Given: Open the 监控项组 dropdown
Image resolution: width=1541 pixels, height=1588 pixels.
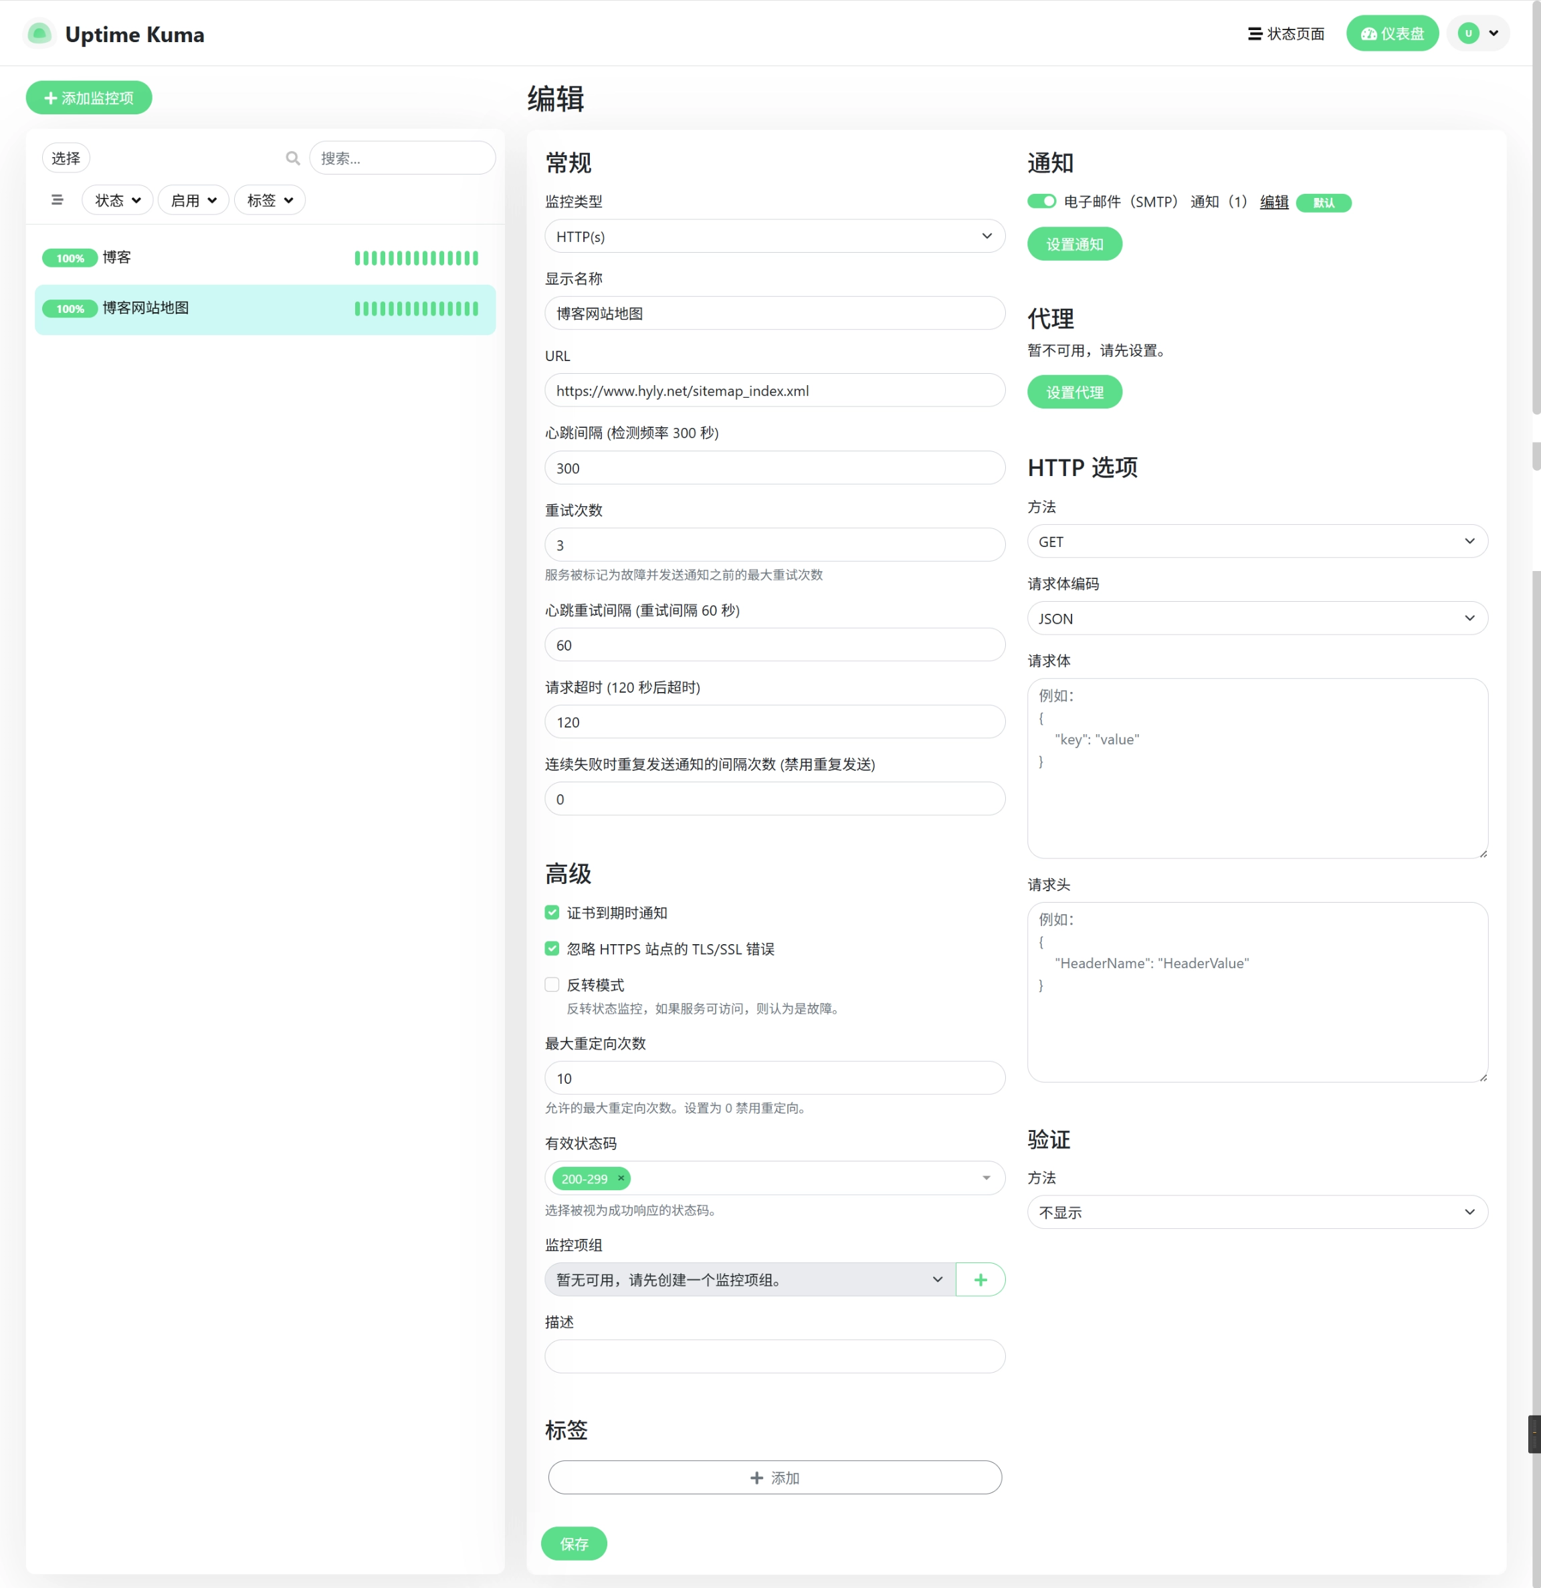Looking at the screenshot, I should pos(750,1279).
